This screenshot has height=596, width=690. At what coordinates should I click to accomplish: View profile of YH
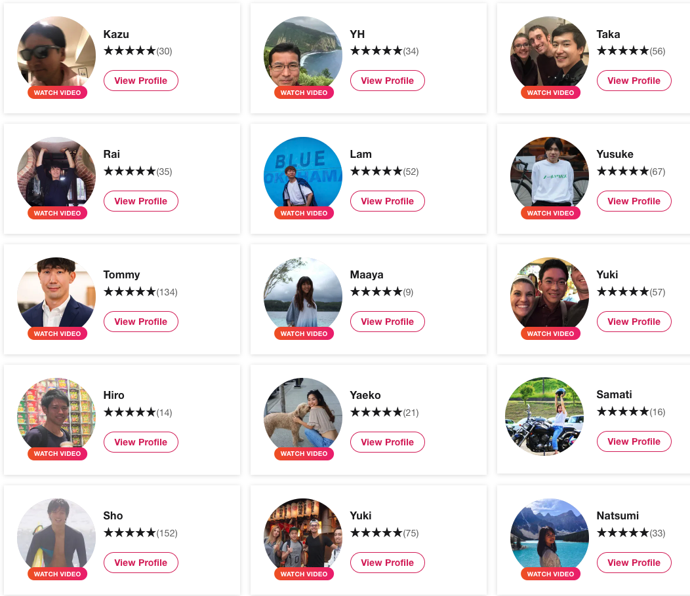coord(387,81)
